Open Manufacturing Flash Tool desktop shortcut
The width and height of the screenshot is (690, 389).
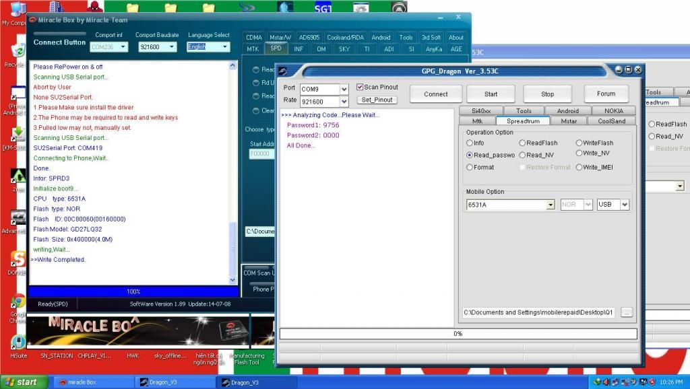(x=248, y=359)
